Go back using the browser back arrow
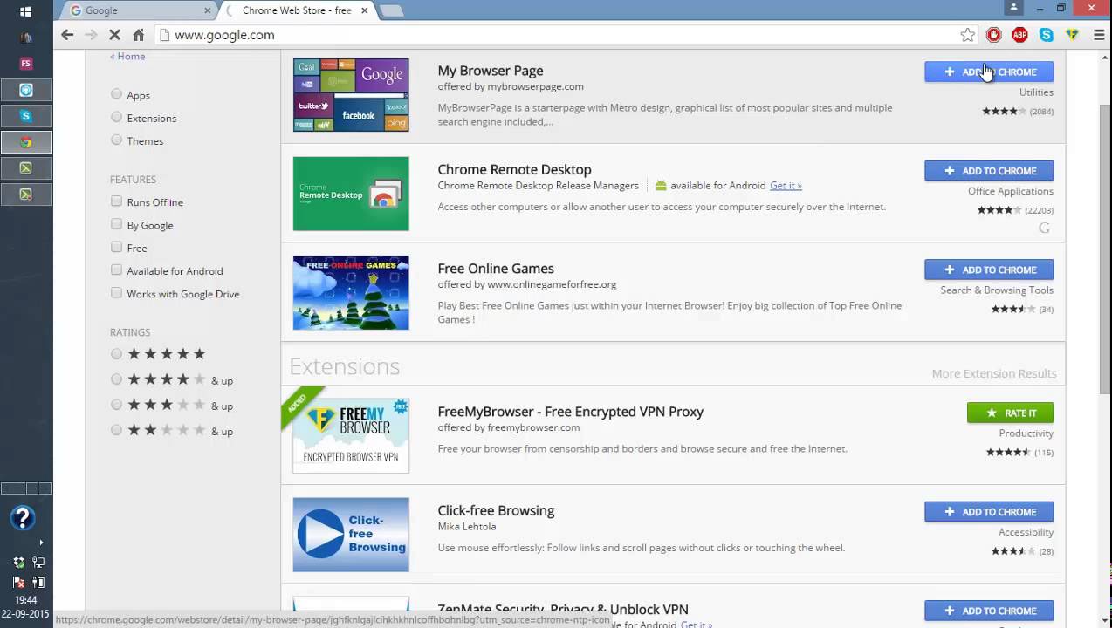 click(67, 35)
